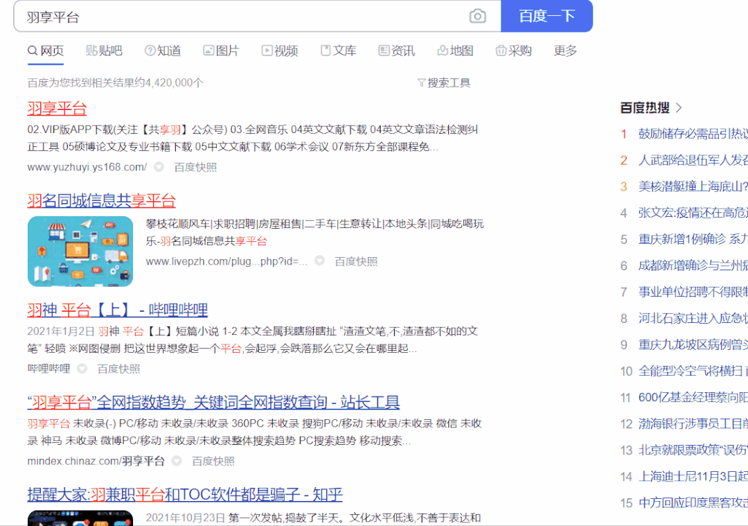Expand the 更多 menu
This screenshot has width=748, height=526.
point(565,51)
